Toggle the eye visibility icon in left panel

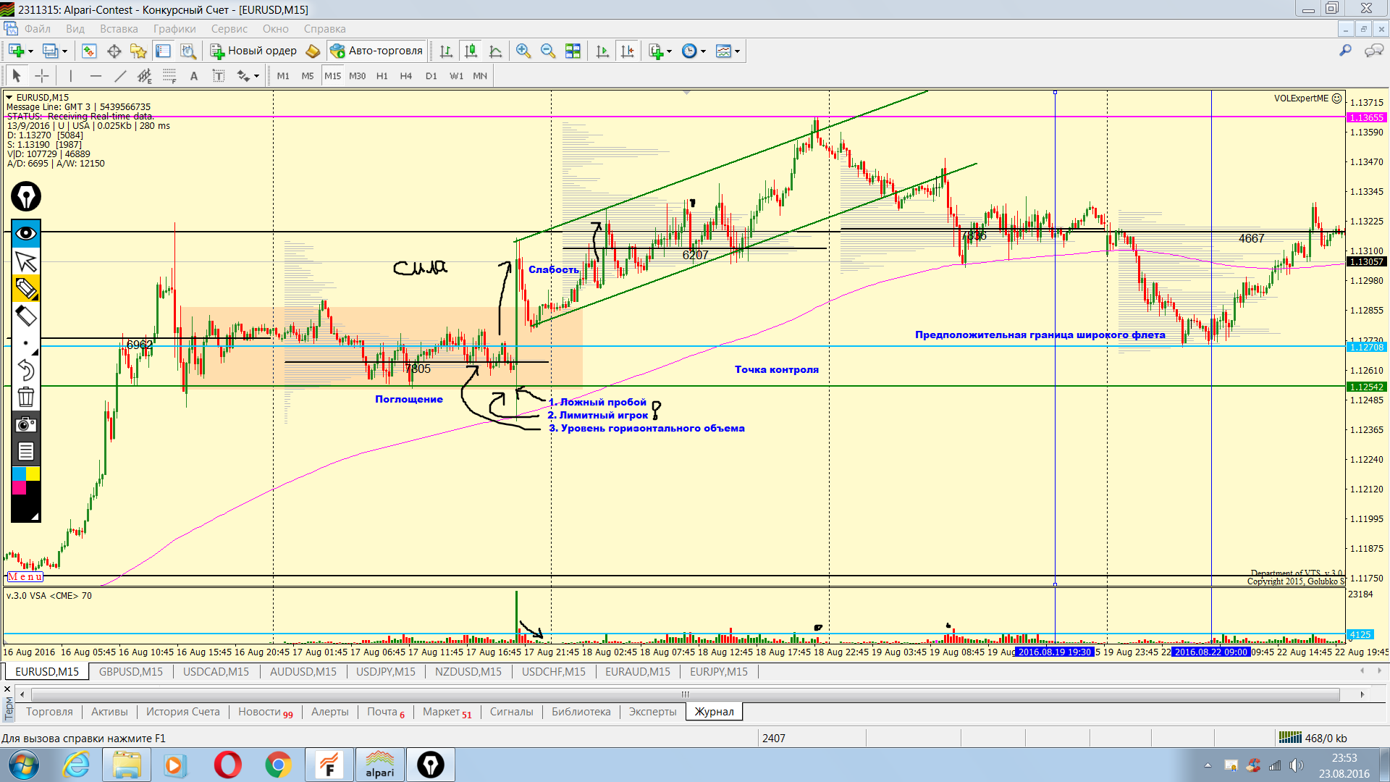(26, 233)
